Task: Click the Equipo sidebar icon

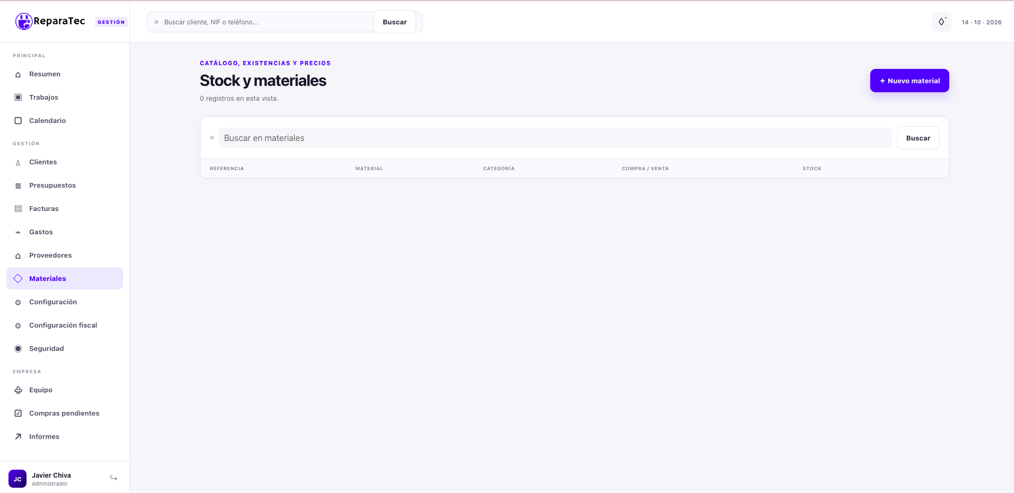Action: (18, 390)
